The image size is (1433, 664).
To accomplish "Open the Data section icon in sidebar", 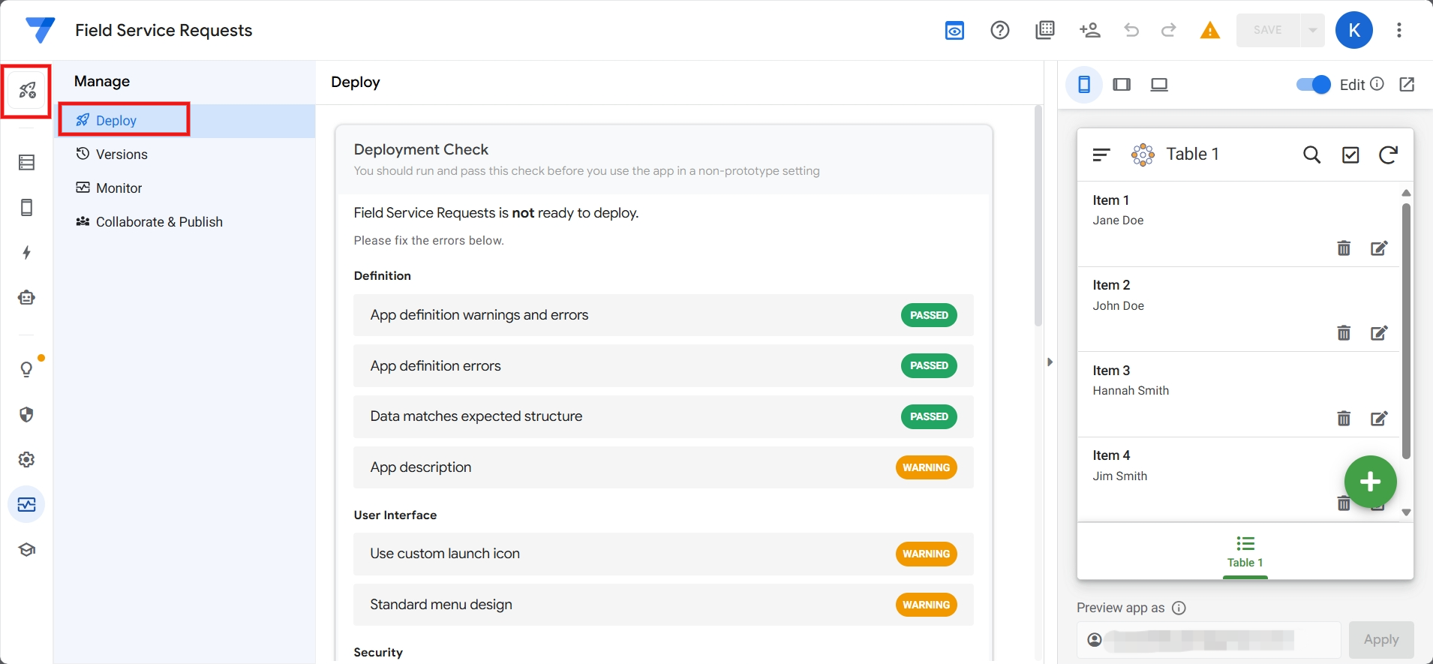I will click(27, 162).
